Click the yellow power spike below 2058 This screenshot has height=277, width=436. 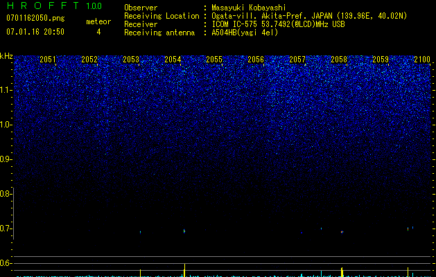click(342, 272)
